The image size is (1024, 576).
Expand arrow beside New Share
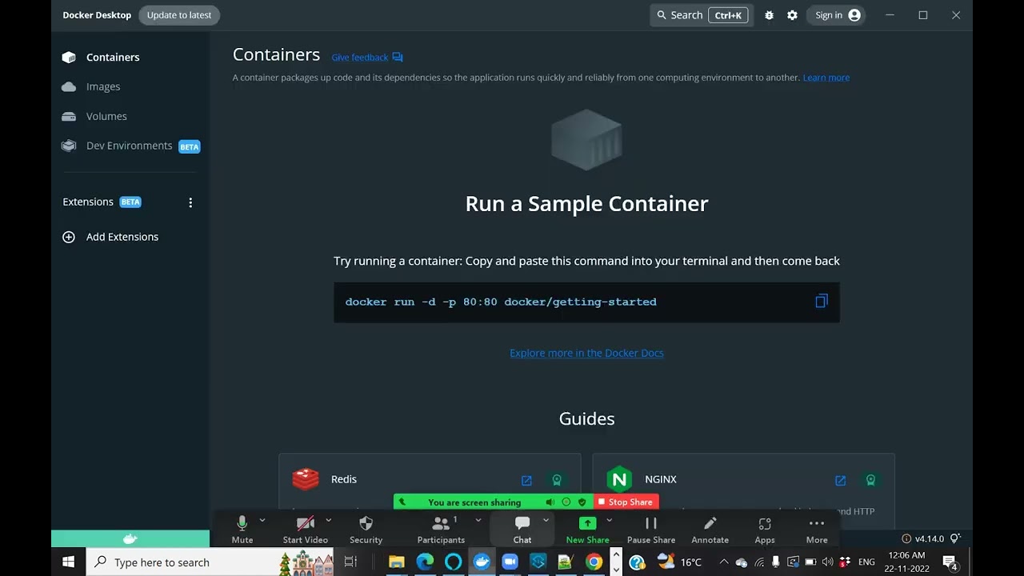click(609, 520)
